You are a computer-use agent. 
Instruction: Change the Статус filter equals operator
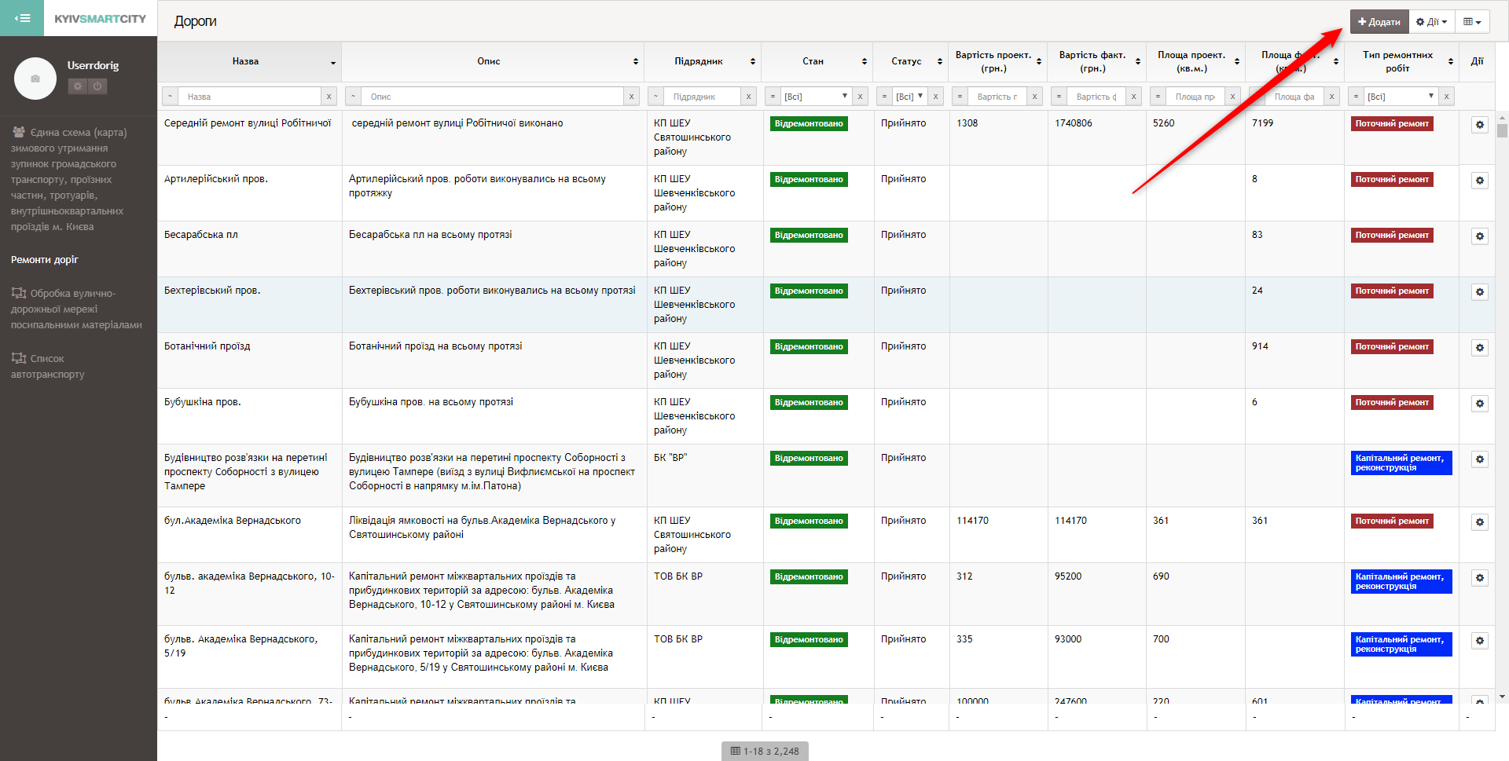coord(885,97)
